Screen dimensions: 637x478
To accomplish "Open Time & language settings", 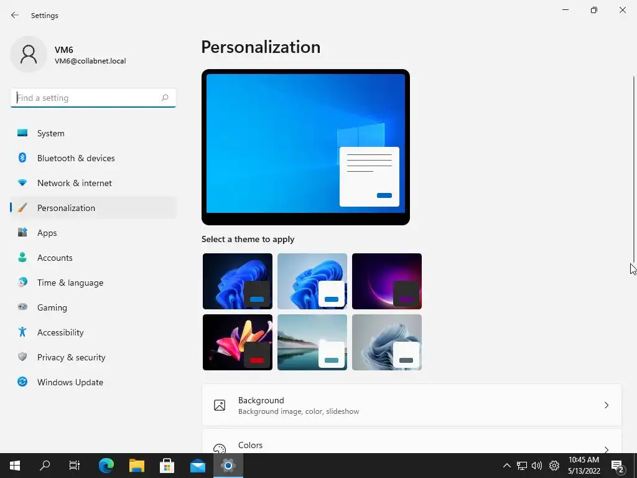I will click(93, 283).
